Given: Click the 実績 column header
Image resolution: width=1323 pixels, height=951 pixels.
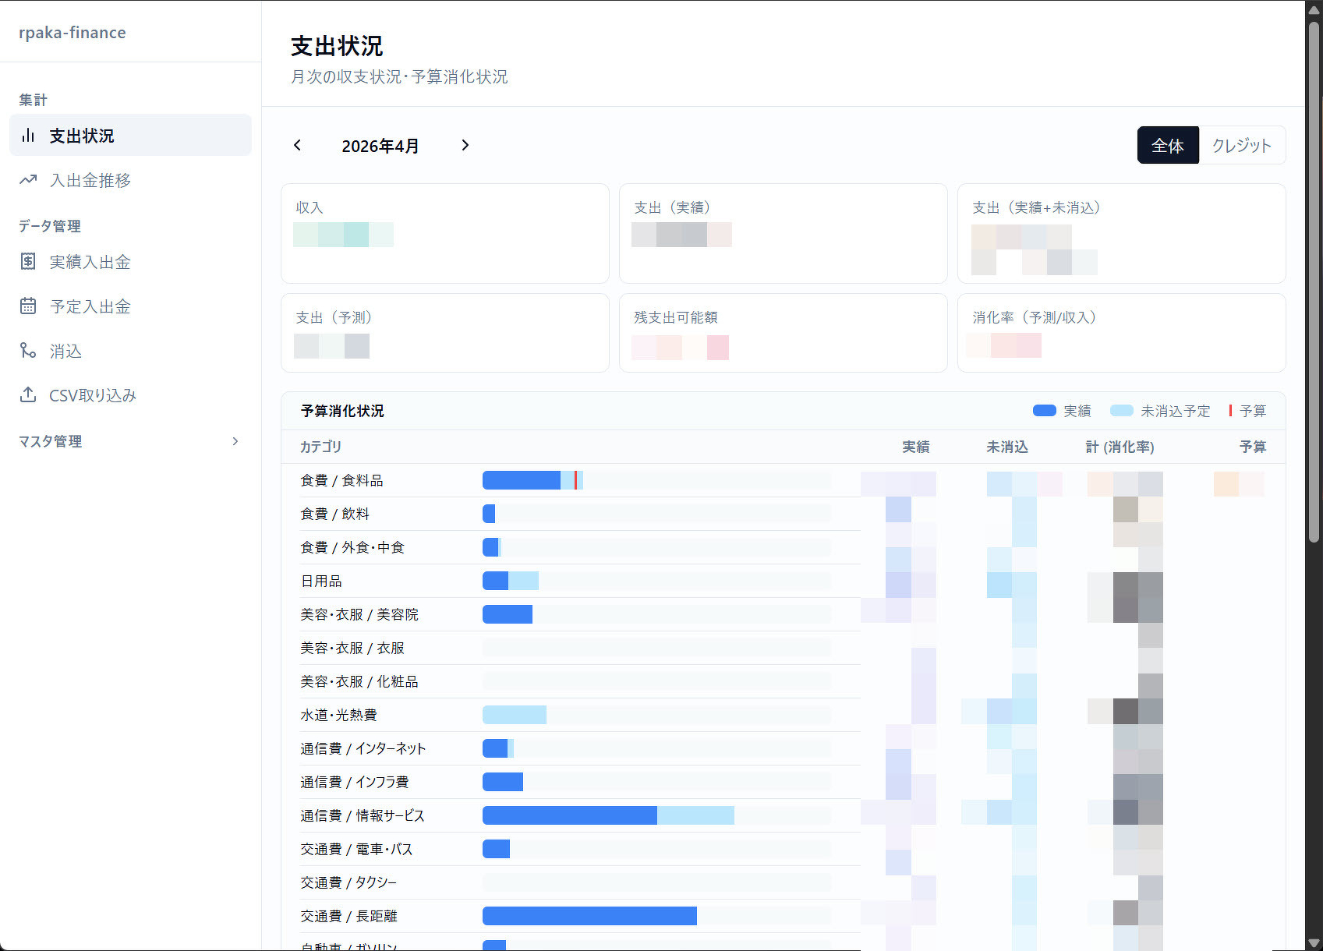Looking at the screenshot, I should click(916, 447).
